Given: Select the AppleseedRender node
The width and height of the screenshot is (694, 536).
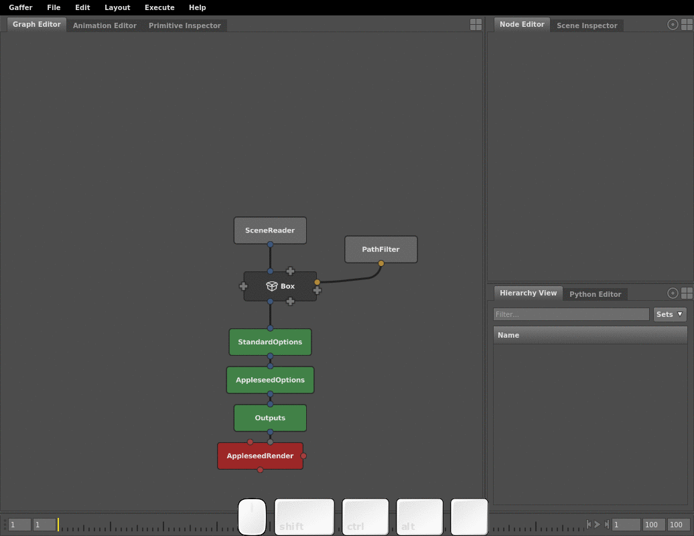Looking at the screenshot, I should click(x=260, y=456).
